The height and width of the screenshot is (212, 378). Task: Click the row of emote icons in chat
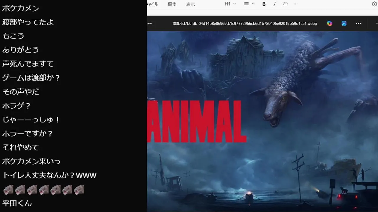tap(44, 190)
